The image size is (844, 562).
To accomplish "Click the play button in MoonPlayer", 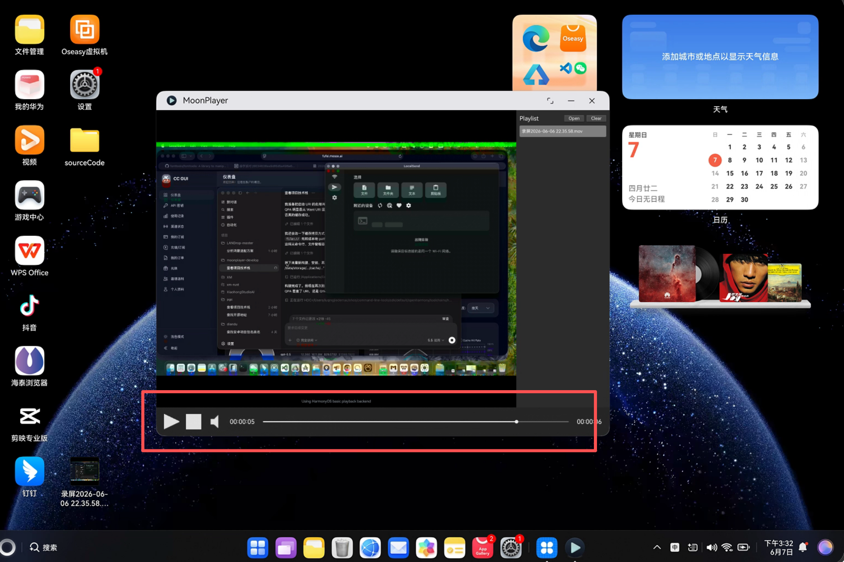I will 171,421.
